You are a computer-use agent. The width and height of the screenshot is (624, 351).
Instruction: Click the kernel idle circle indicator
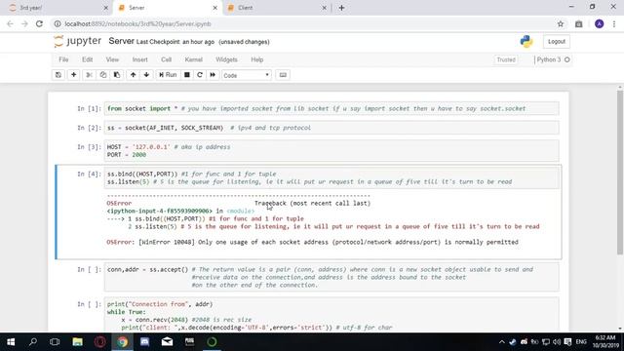[x=567, y=59]
